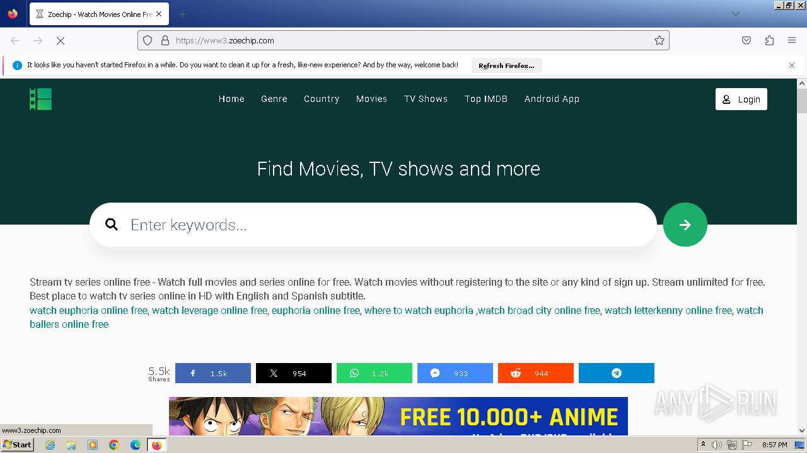This screenshot has height=453, width=807.
Task: Open the Android App page
Action: click(552, 99)
